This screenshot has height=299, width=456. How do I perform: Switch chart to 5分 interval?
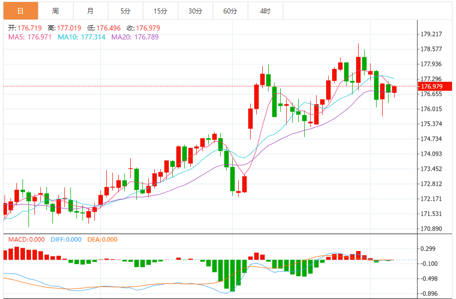[125, 10]
